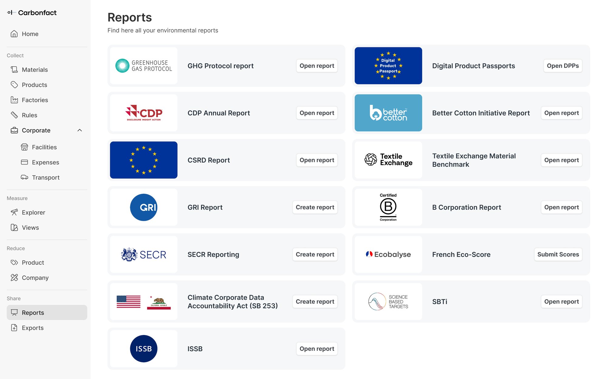
Task: Open Products via the tag icon
Action: pos(14,85)
